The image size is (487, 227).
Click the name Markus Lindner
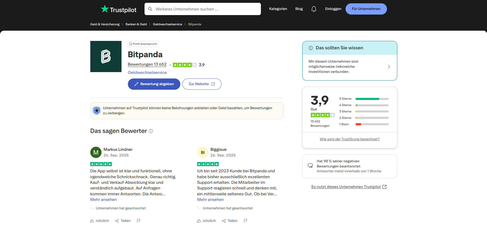(x=118, y=150)
